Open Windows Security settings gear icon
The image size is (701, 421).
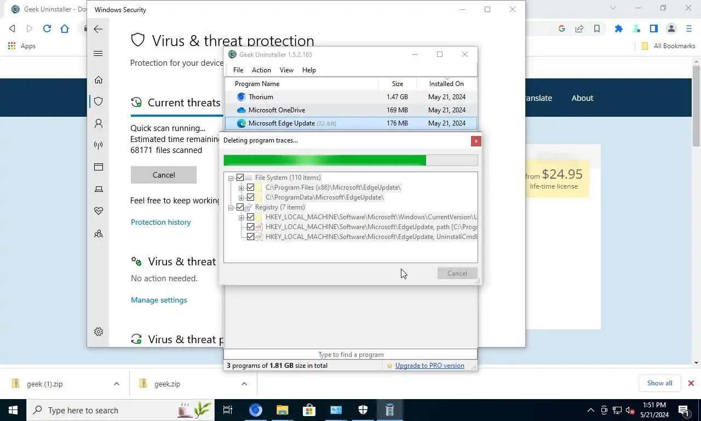99,332
